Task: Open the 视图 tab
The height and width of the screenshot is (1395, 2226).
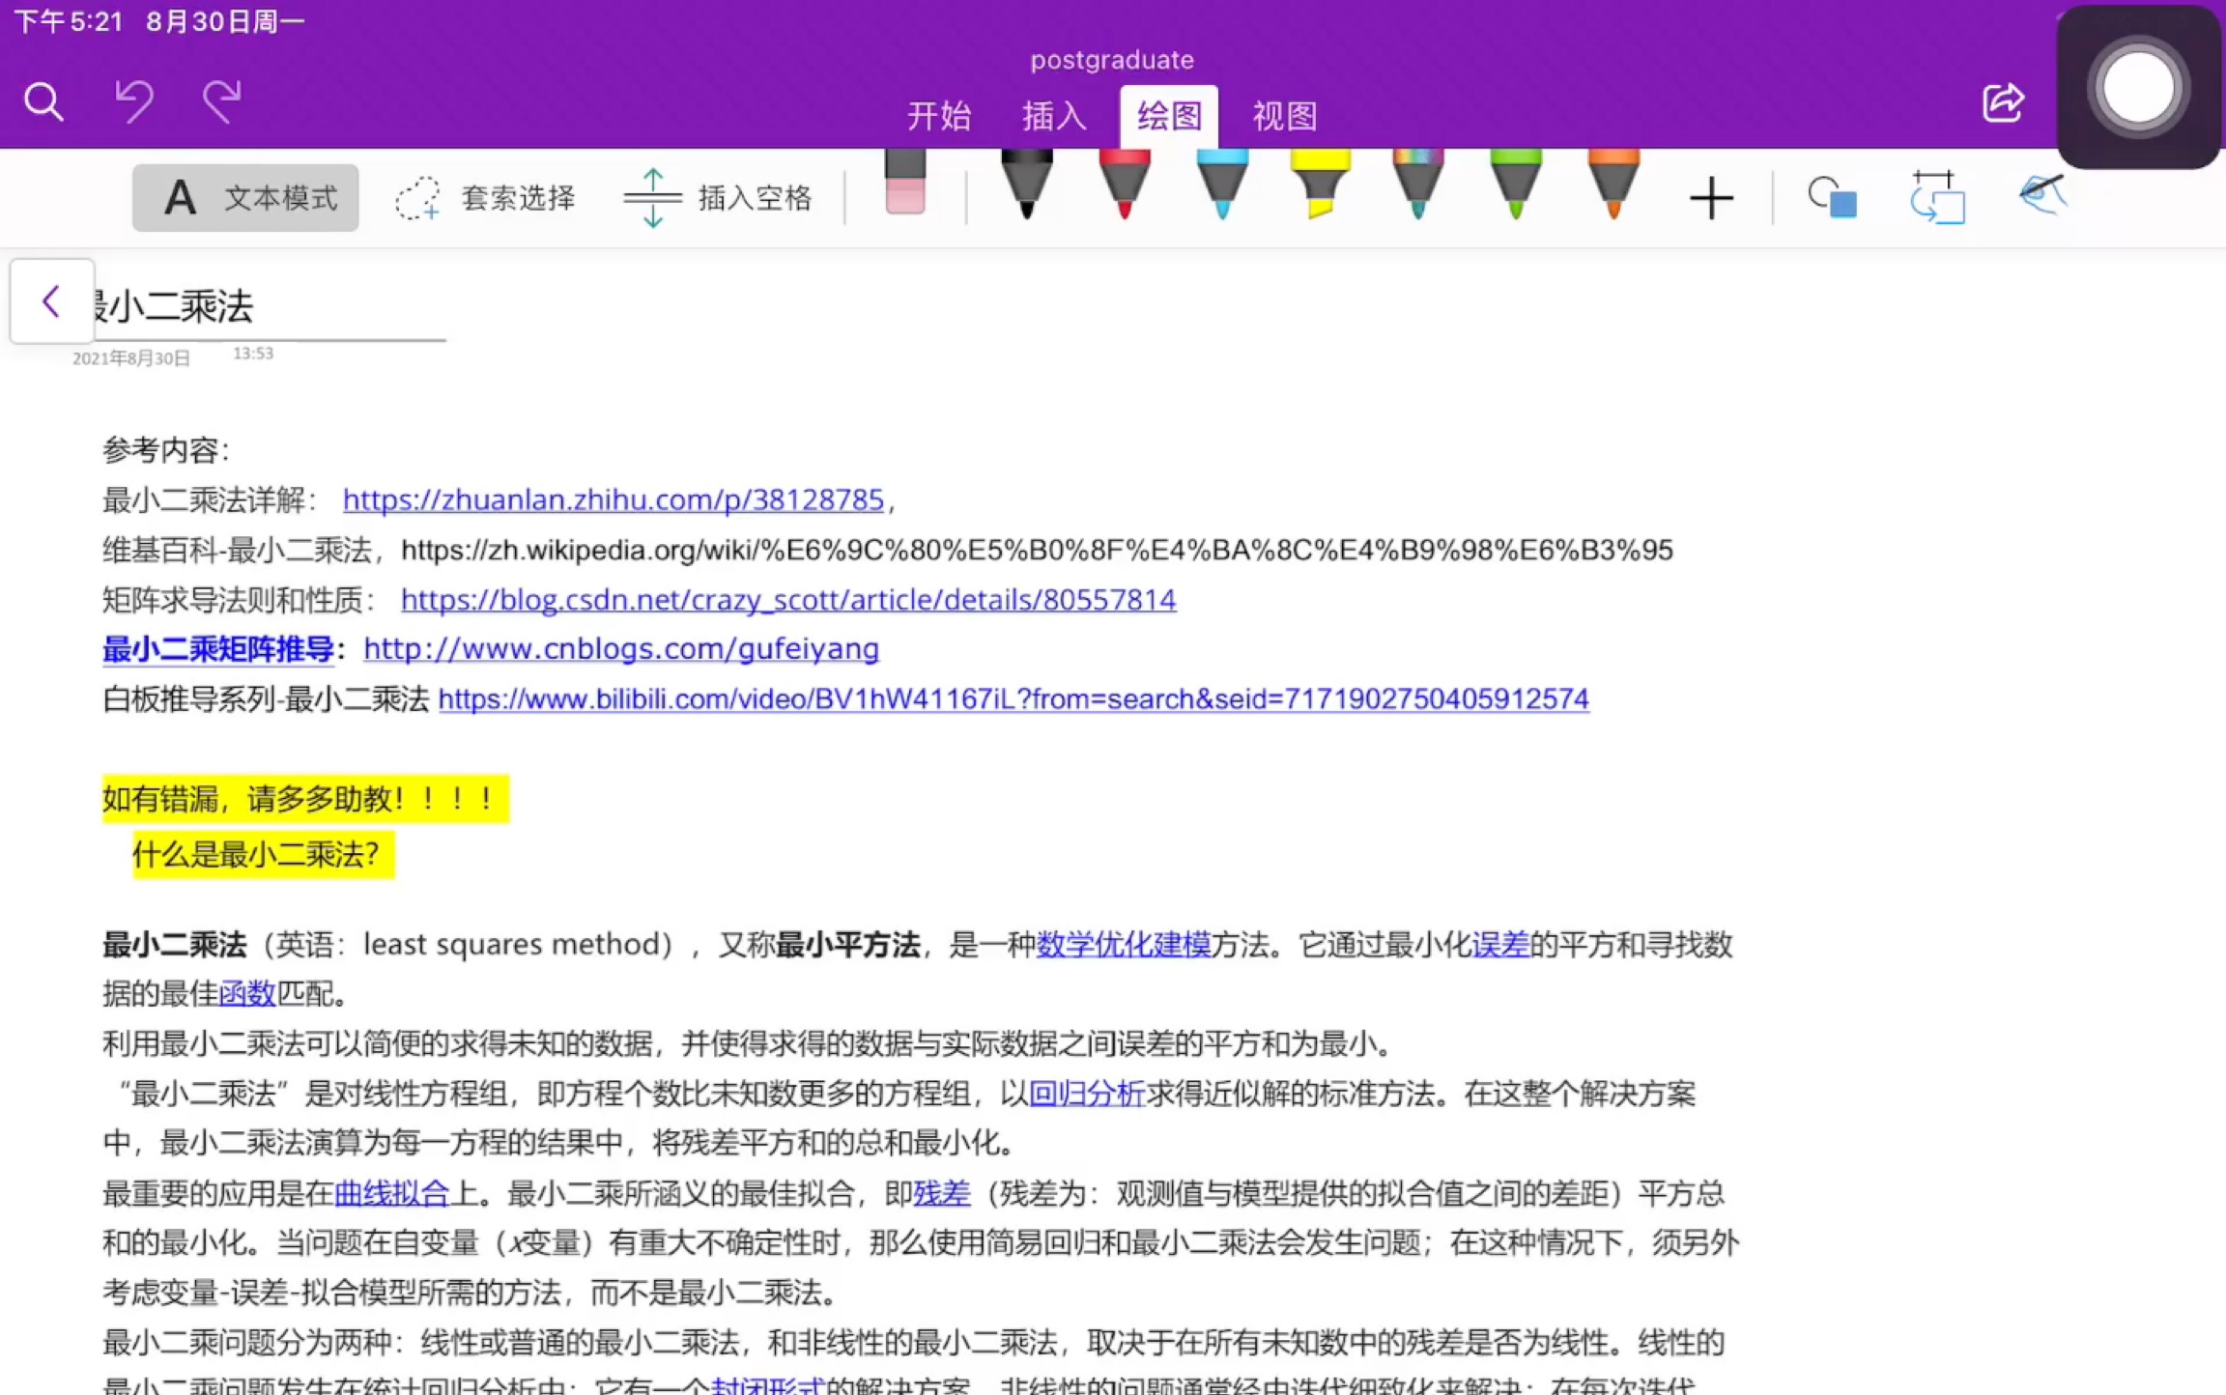Action: pyautogui.click(x=1285, y=116)
